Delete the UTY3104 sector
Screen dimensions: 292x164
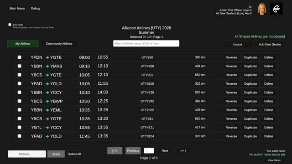[269, 136]
